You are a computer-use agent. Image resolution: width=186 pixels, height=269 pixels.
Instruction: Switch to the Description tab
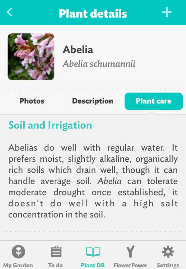click(x=93, y=101)
